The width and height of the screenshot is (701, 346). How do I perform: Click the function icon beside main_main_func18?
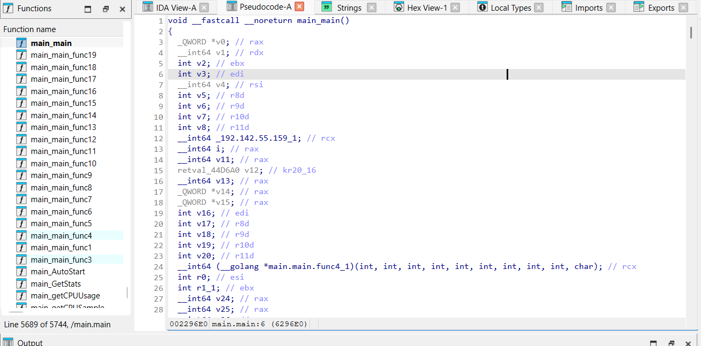coord(21,67)
